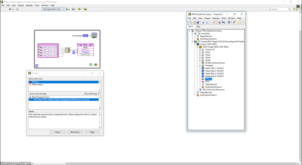The width and height of the screenshot is (302, 165).
Task: Collapse the My Computer tree node
Action: point(192,34)
